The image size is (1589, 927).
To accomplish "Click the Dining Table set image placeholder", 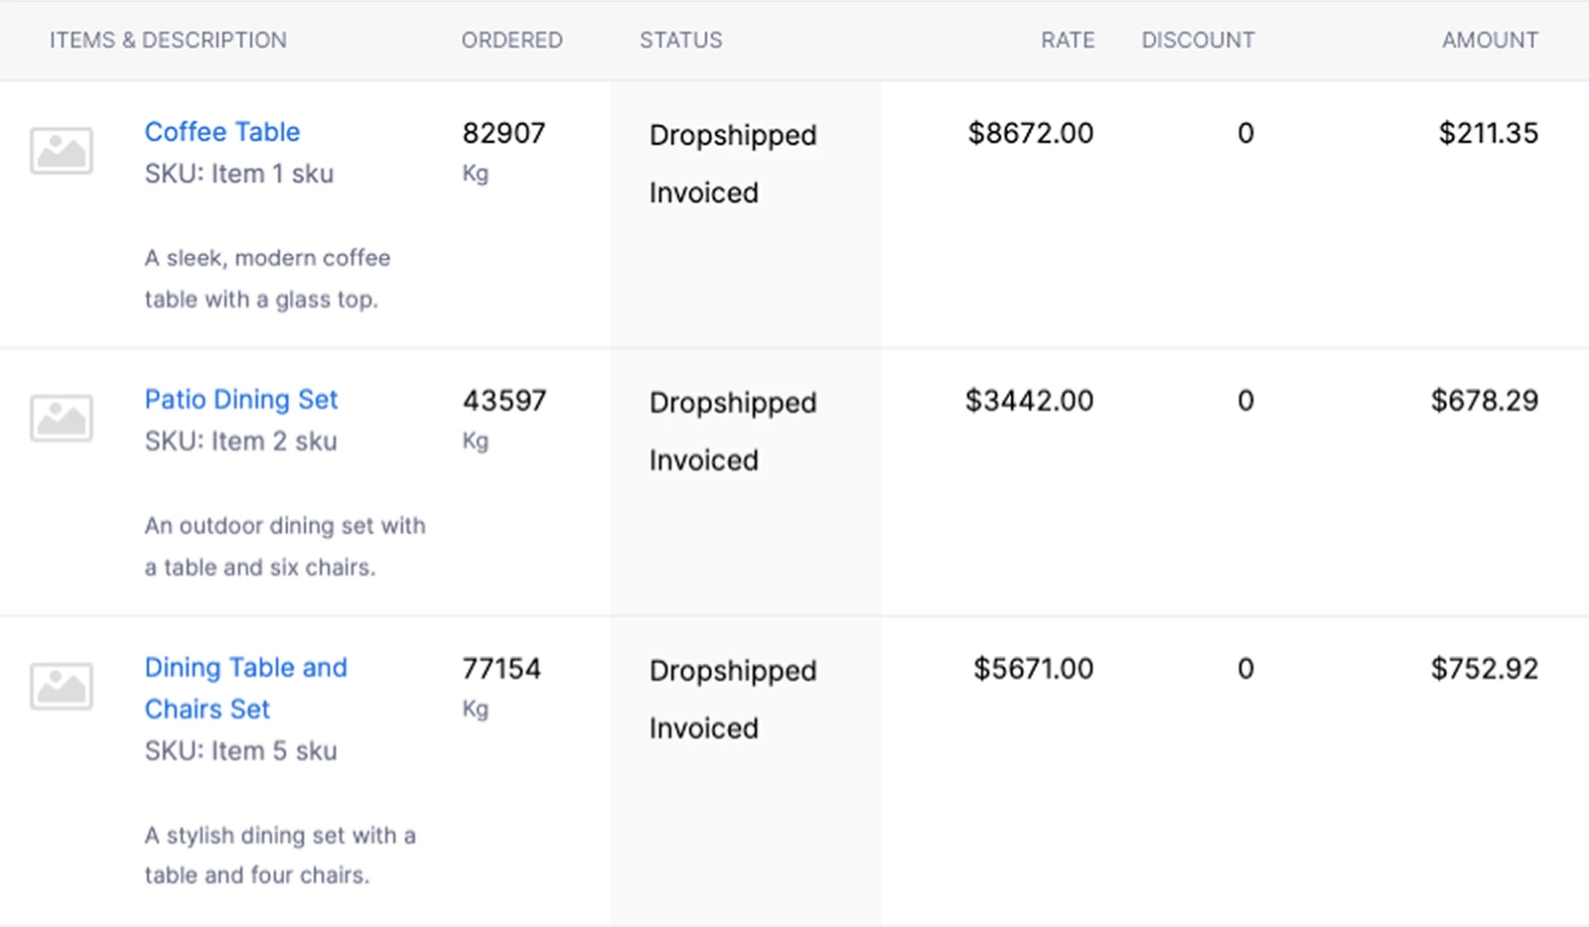I will click(62, 686).
